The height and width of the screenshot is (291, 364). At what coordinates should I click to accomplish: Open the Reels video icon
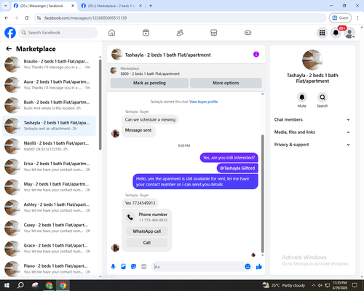pos(146,33)
